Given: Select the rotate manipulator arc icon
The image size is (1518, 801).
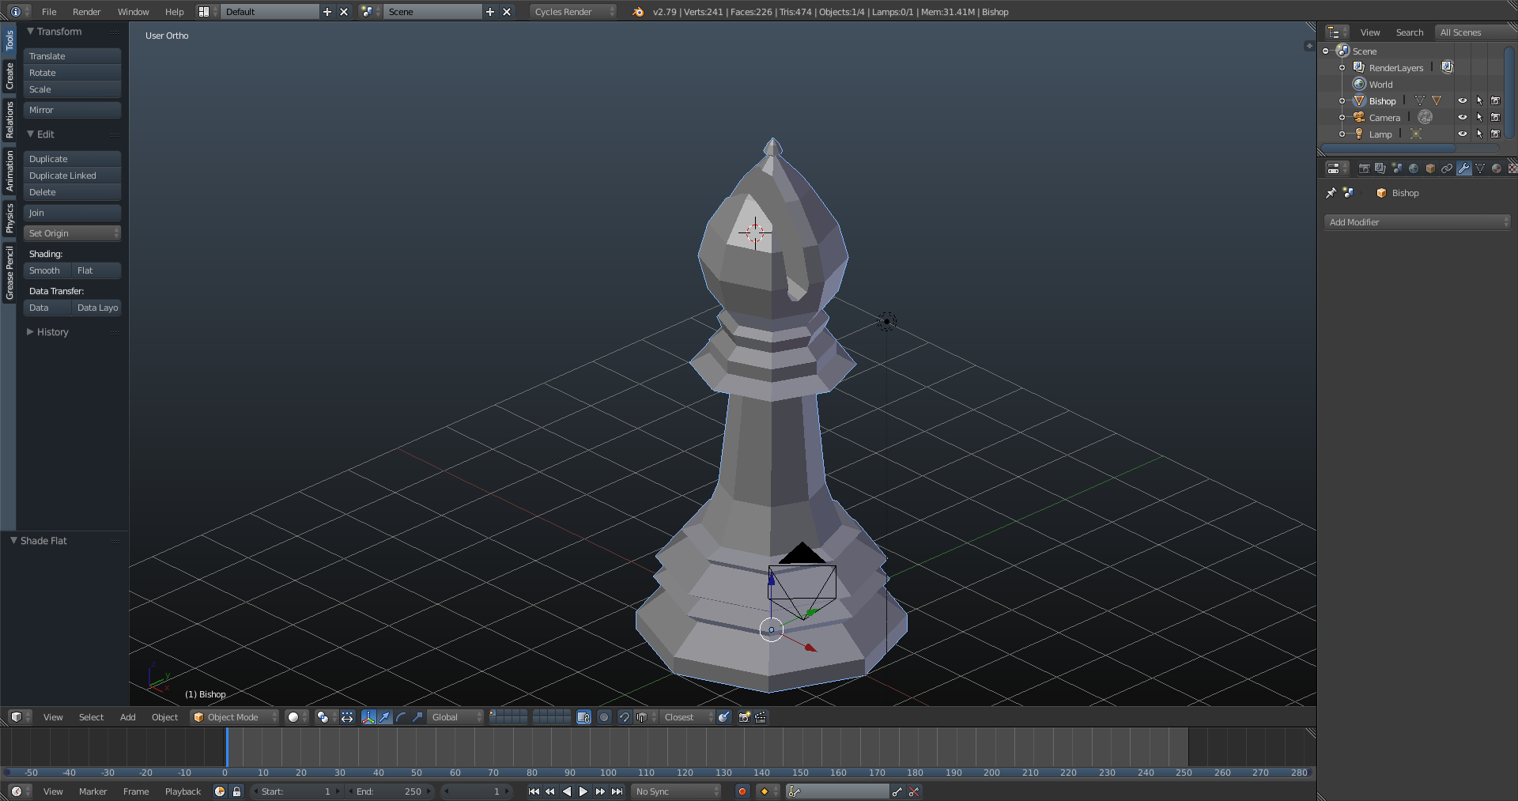Looking at the screenshot, I should click(402, 717).
